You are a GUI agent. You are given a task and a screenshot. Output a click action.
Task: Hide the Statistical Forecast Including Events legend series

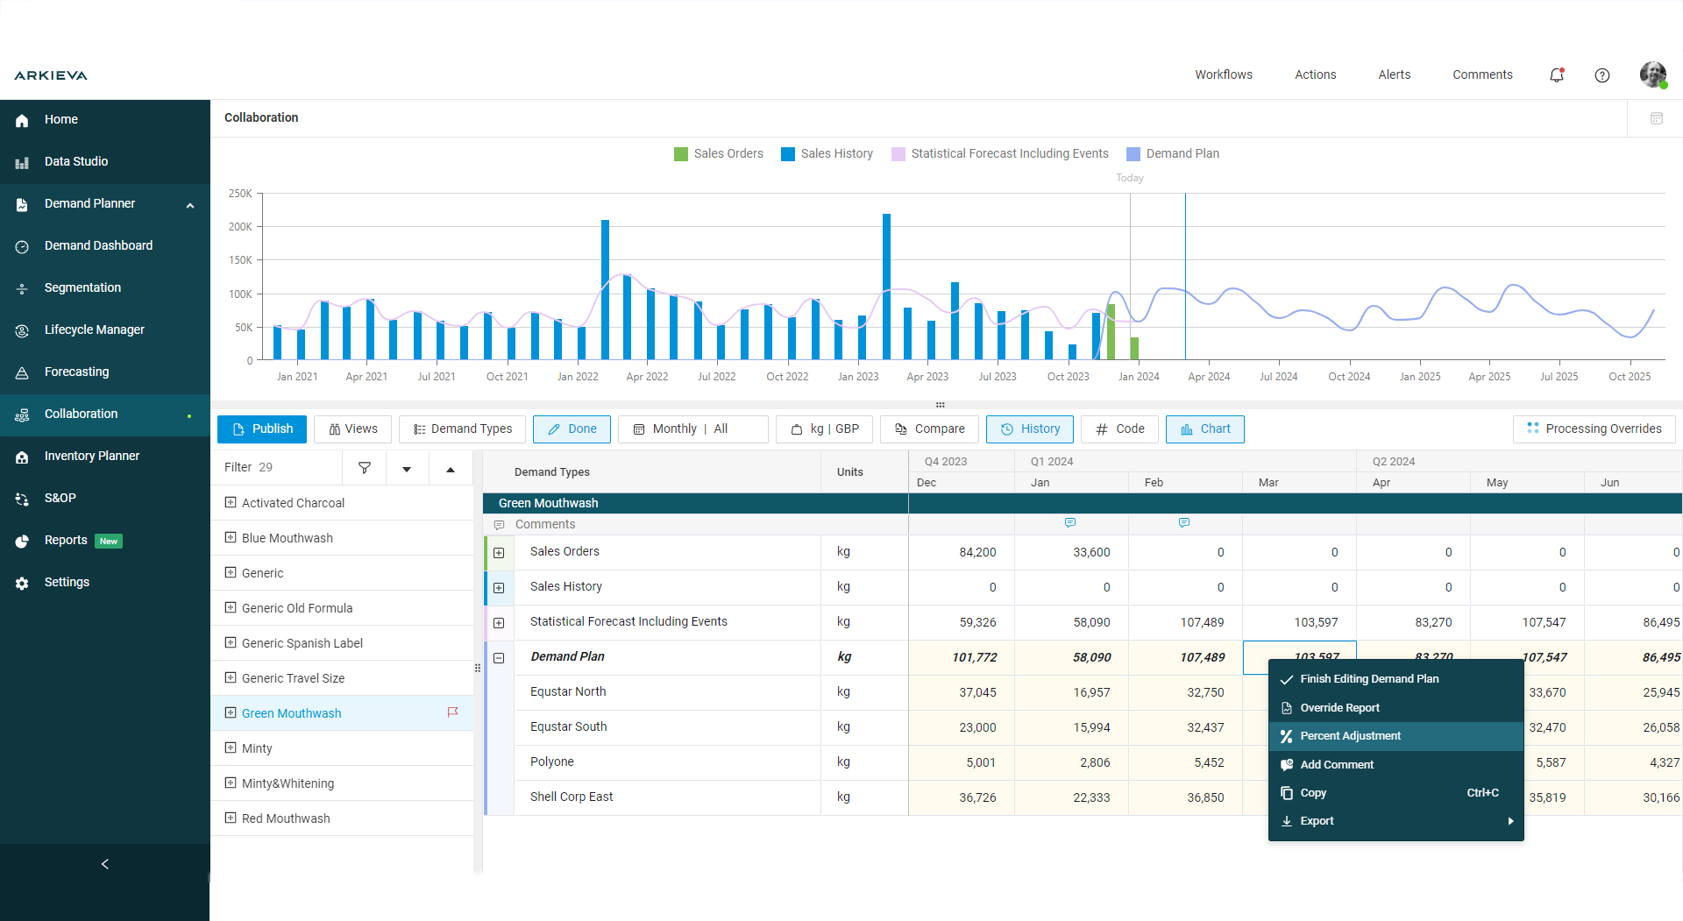click(x=1009, y=153)
